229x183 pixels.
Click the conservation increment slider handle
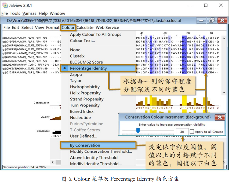pos(138,130)
